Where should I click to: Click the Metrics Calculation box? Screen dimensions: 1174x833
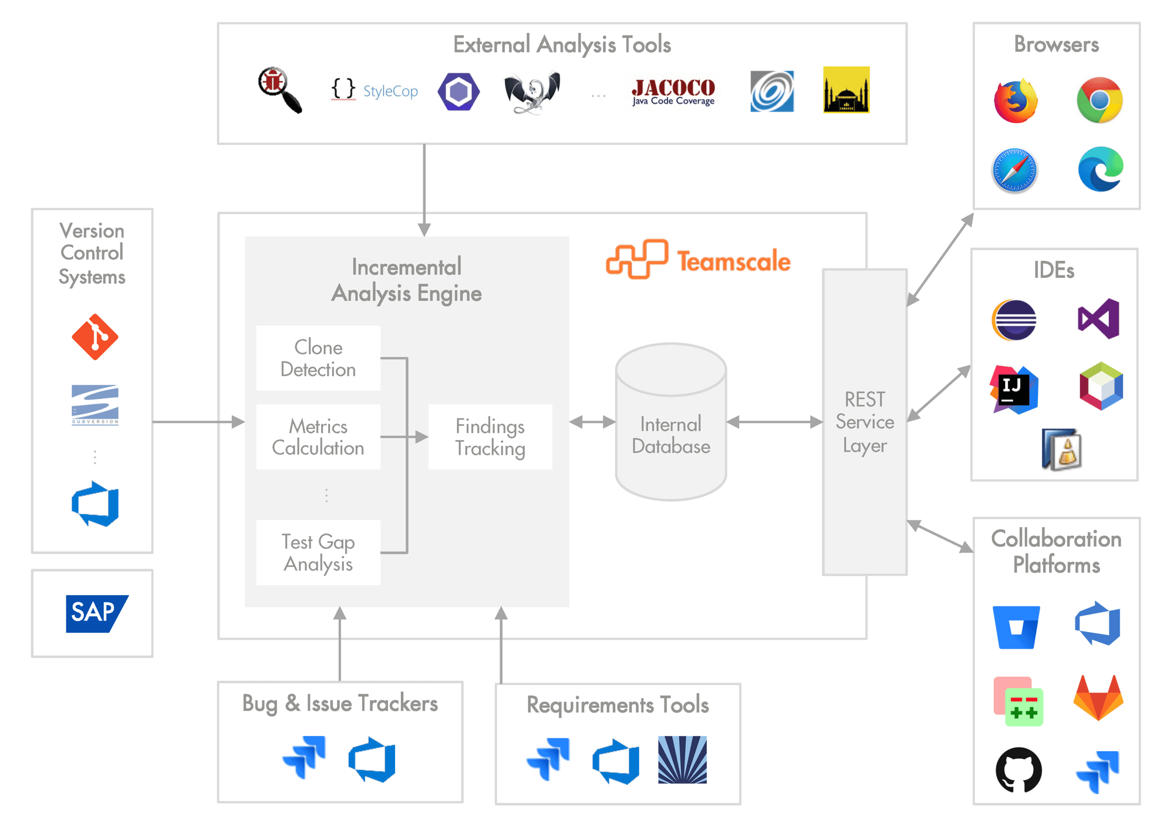point(318,436)
